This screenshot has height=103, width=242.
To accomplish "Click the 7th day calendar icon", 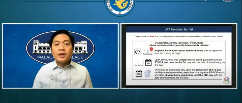I will [x=148, y=62].
